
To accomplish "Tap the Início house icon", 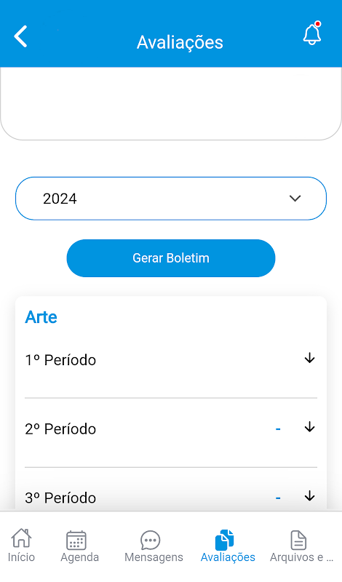I will click(21, 538).
